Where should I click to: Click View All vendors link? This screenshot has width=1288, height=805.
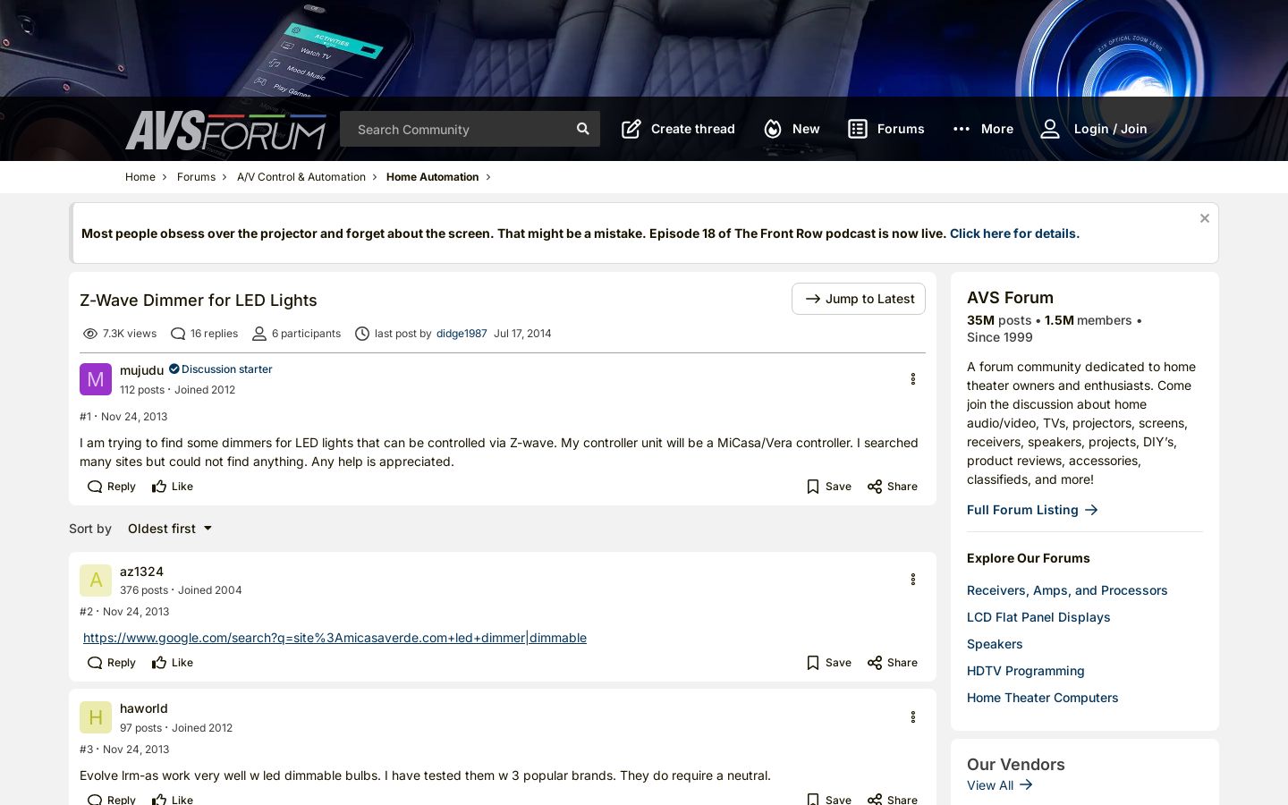(1000, 785)
